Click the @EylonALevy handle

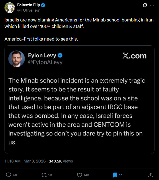pos(45,62)
